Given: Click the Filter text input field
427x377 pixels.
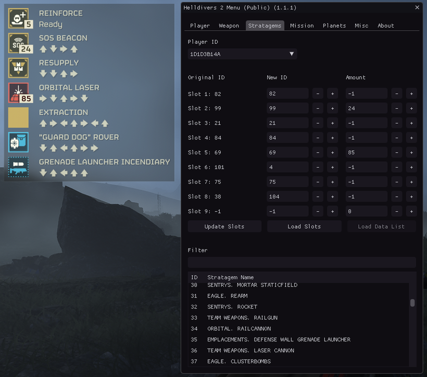Looking at the screenshot, I should point(302,262).
